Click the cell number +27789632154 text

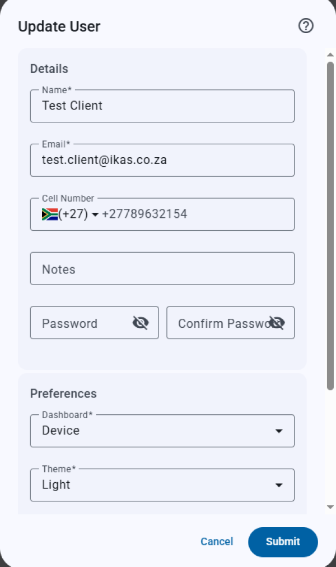pyautogui.click(x=144, y=214)
